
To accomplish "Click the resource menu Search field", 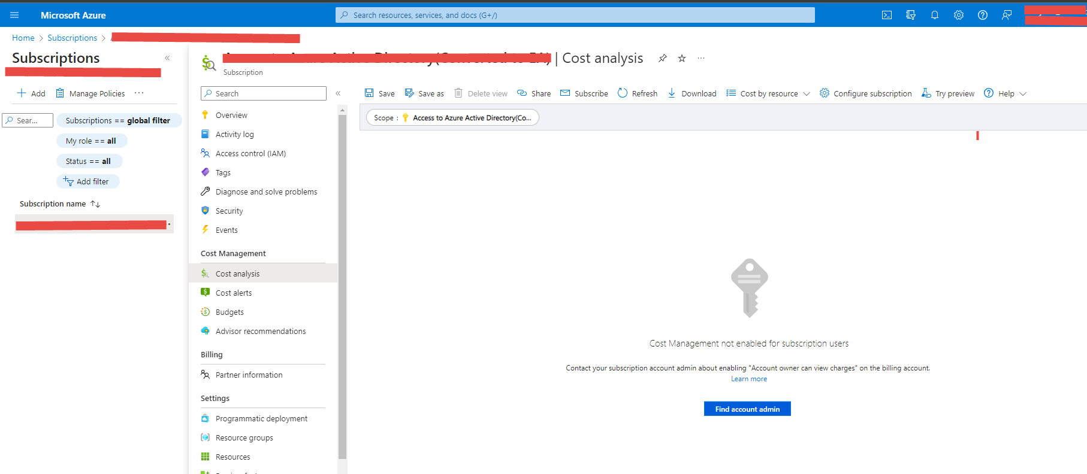I will [x=264, y=93].
